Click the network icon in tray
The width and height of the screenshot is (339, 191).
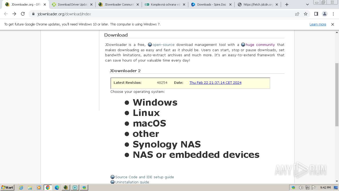coord(307,188)
